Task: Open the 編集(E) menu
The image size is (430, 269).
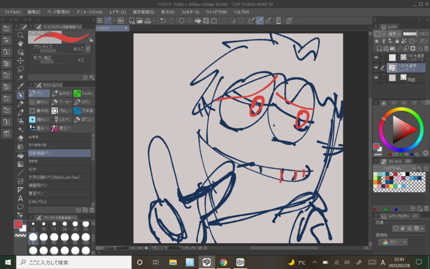Action: click(x=34, y=12)
